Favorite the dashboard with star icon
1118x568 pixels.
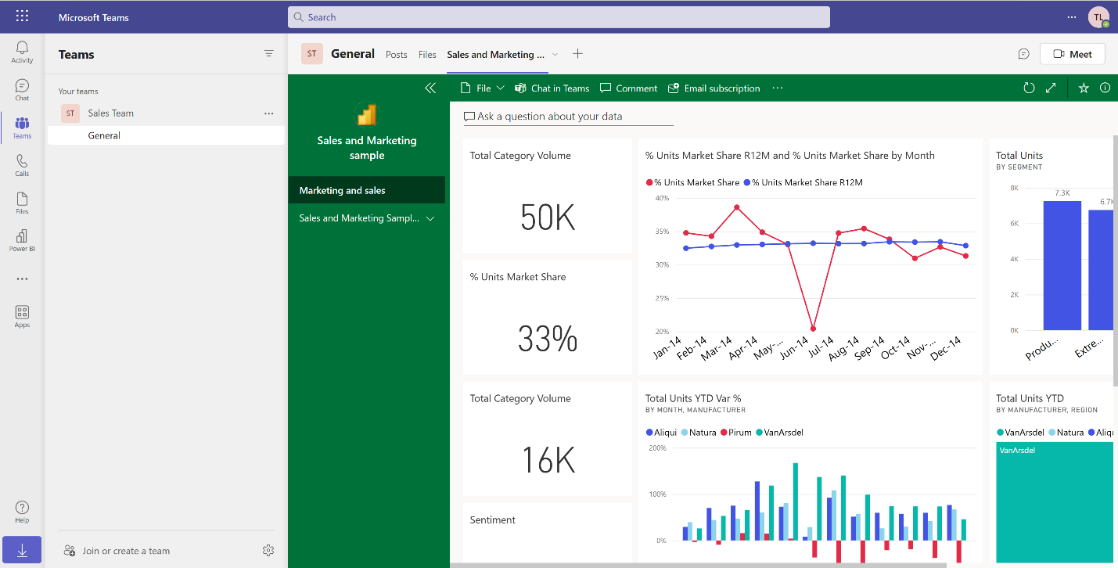1084,88
